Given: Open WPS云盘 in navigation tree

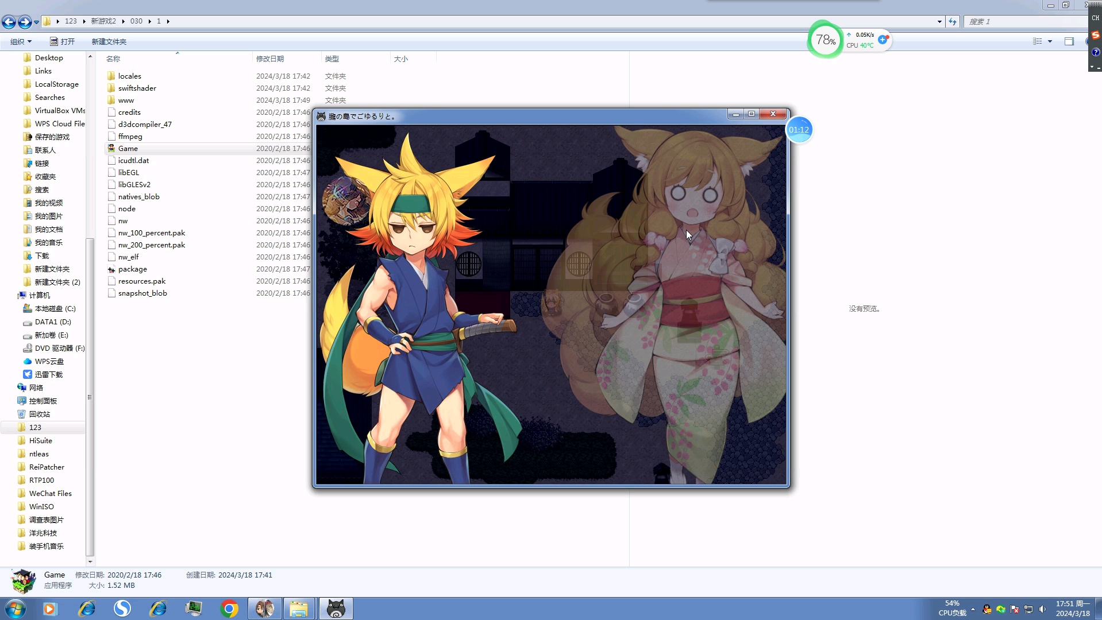Looking at the screenshot, I should click(49, 362).
